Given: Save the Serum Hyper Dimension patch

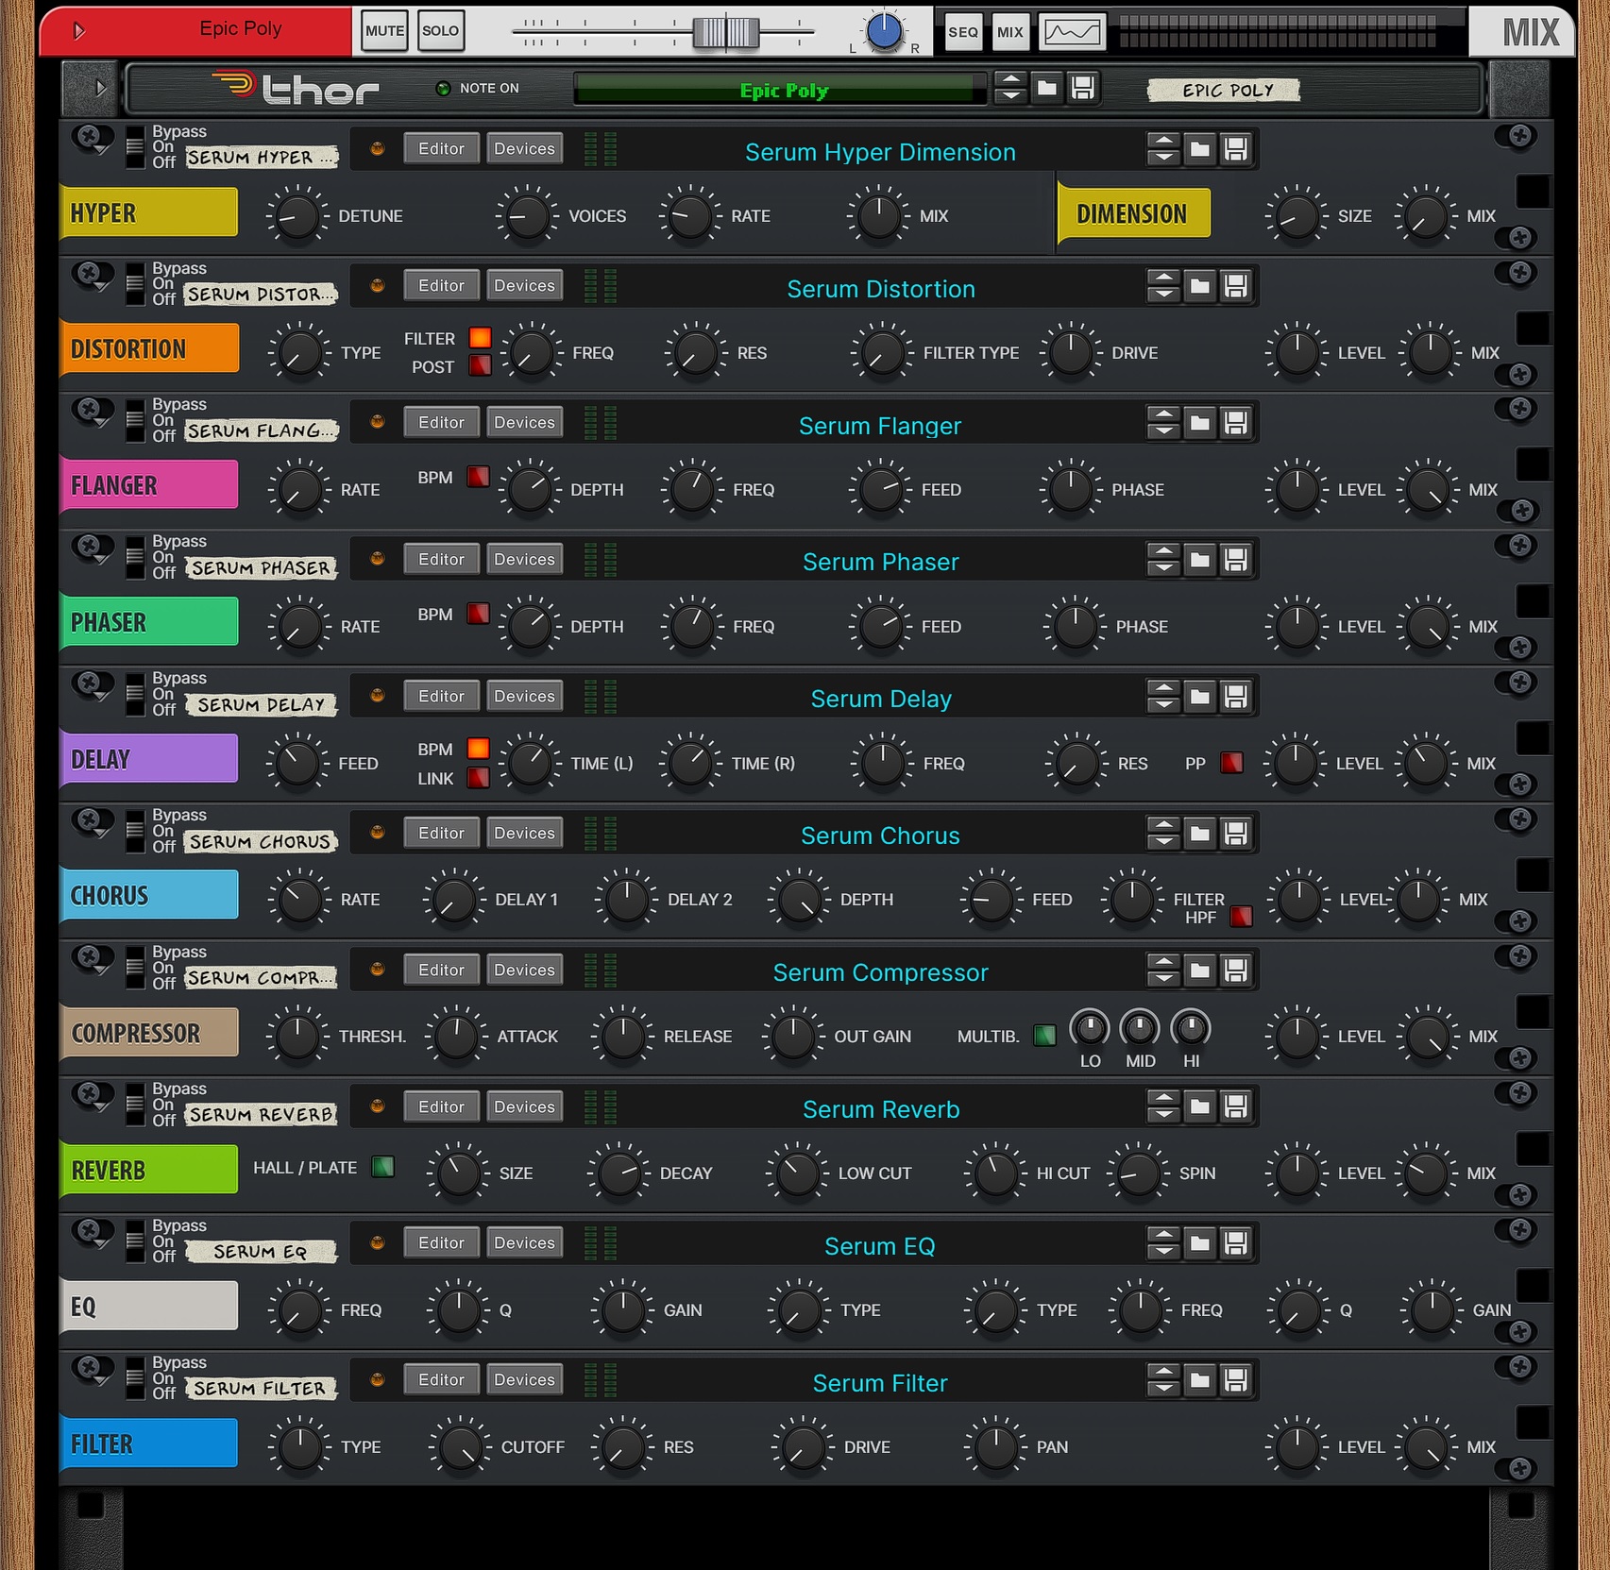Looking at the screenshot, I should click(1235, 149).
